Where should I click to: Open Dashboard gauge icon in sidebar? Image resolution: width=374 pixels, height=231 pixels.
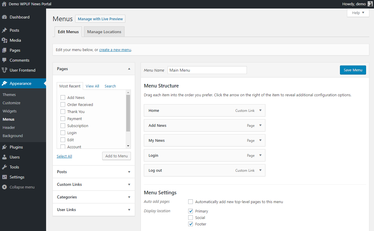[4, 17]
